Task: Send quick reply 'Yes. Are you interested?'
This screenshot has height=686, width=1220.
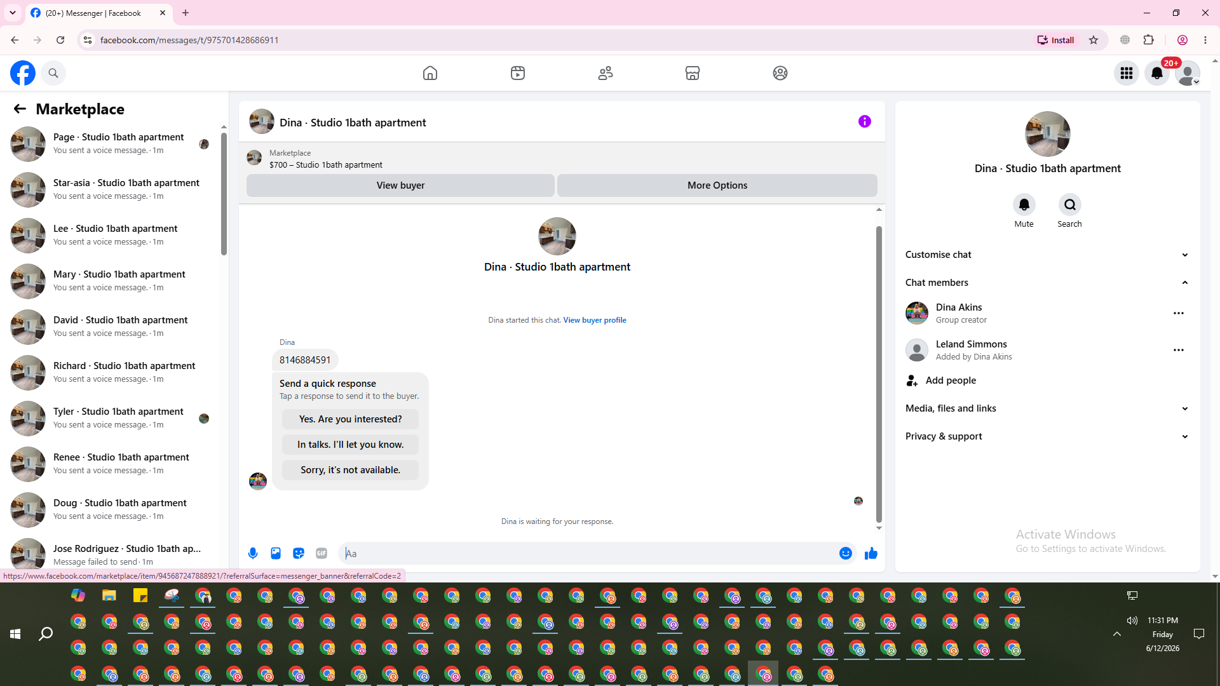Action: point(350,419)
